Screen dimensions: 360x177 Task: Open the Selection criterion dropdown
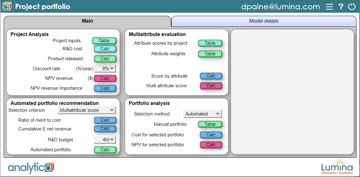[x=87, y=110]
